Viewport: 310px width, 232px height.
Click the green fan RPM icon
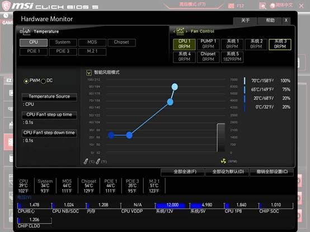[x=223, y=161]
